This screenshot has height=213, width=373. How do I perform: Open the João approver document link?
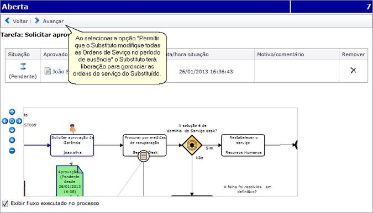(56, 71)
